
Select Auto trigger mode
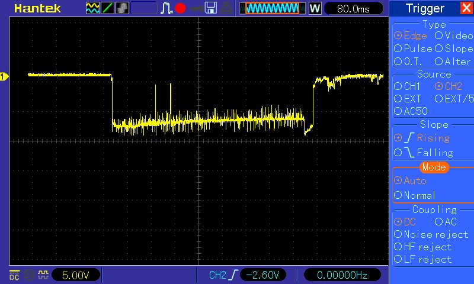pyautogui.click(x=410, y=180)
